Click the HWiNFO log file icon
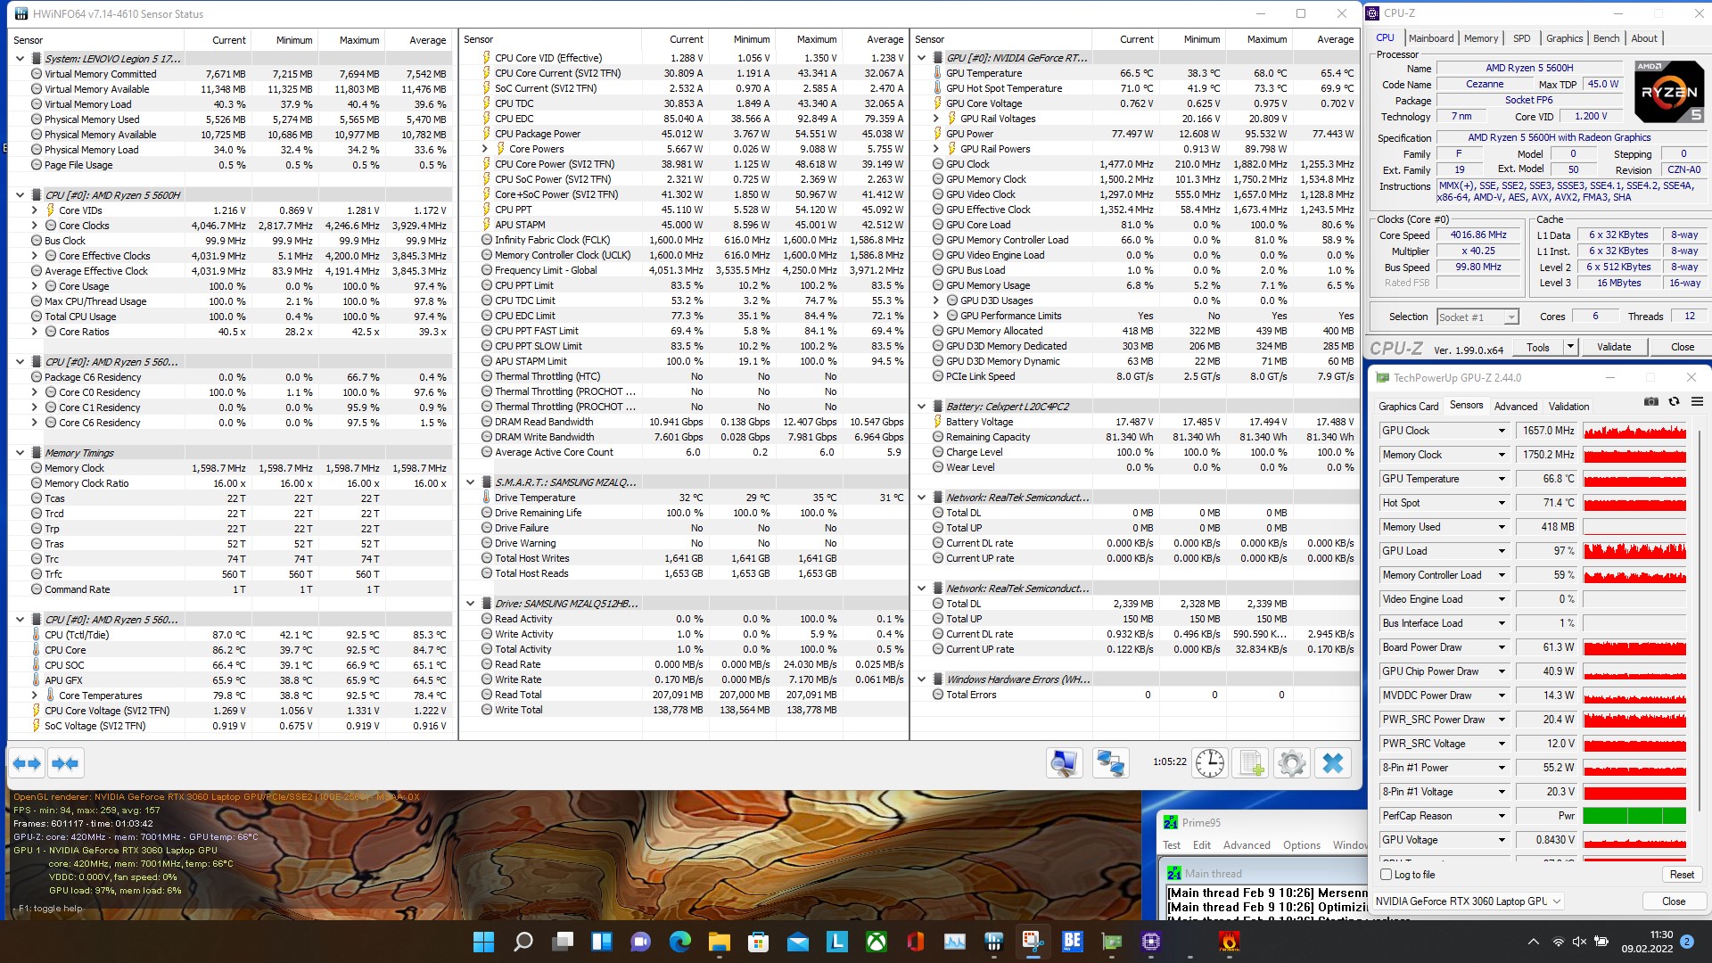Viewport: 1712px width, 963px height. [x=1250, y=763]
